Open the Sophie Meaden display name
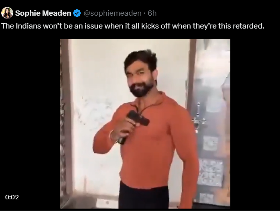 [x=43, y=13]
